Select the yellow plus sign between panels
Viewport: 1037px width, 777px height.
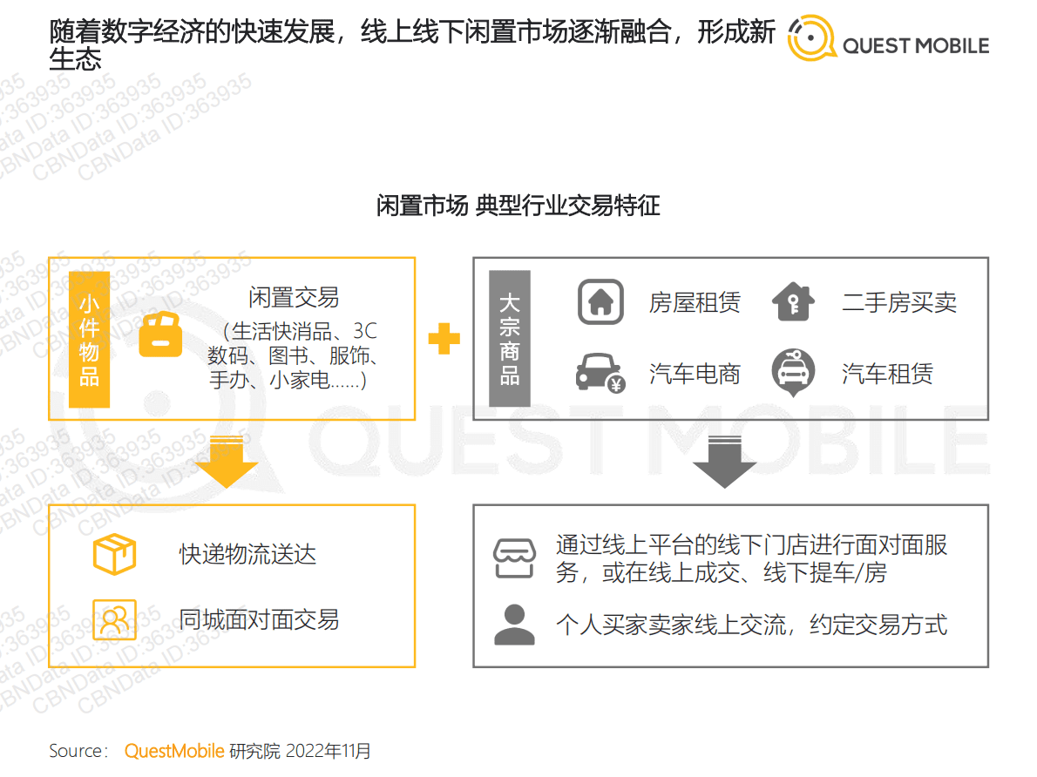coord(444,338)
